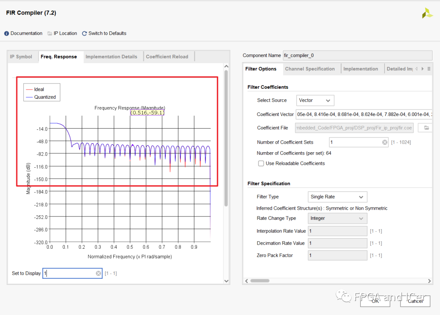This screenshot has width=440, height=315.
Task: Show previous tabs with left arrow
Action: coord(416,69)
